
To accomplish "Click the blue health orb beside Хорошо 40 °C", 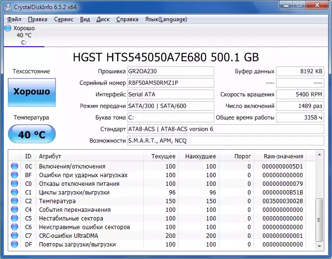I will point(8,28).
